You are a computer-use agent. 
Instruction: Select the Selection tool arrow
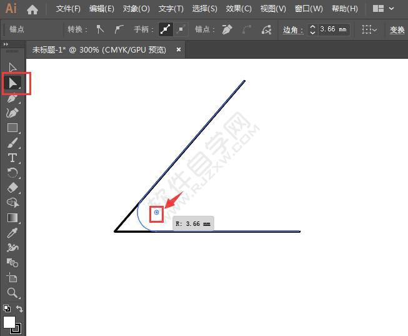click(x=12, y=68)
